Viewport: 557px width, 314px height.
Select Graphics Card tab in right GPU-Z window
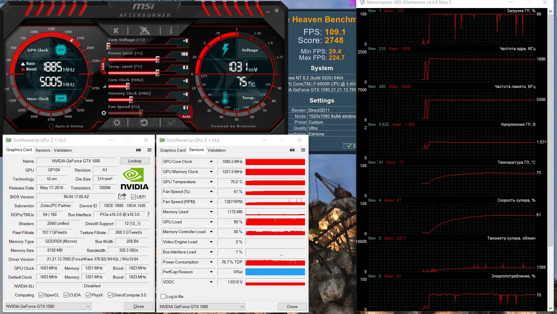tap(173, 150)
